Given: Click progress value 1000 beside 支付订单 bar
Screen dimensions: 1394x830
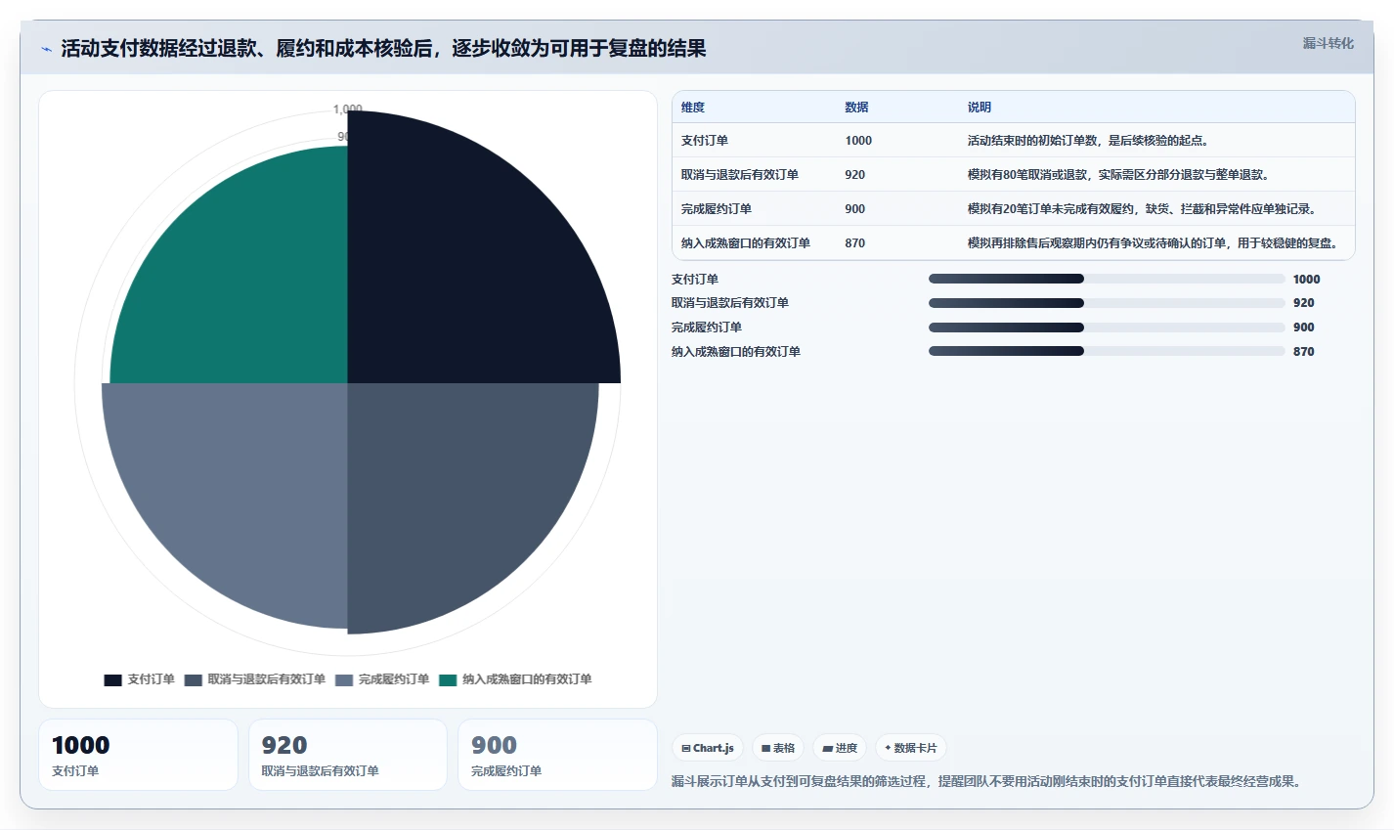Looking at the screenshot, I should [1306, 280].
